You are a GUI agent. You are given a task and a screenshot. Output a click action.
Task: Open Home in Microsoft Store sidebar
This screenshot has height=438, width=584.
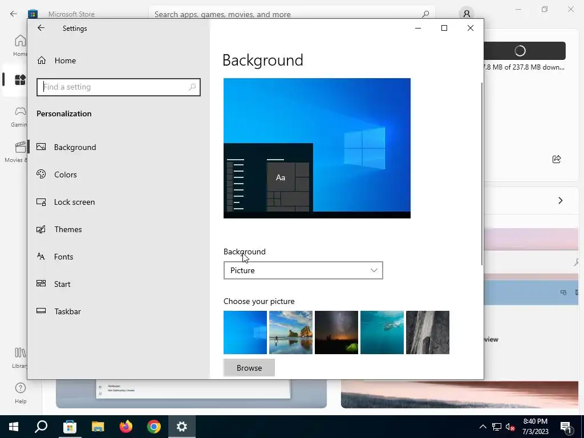(x=20, y=46)
